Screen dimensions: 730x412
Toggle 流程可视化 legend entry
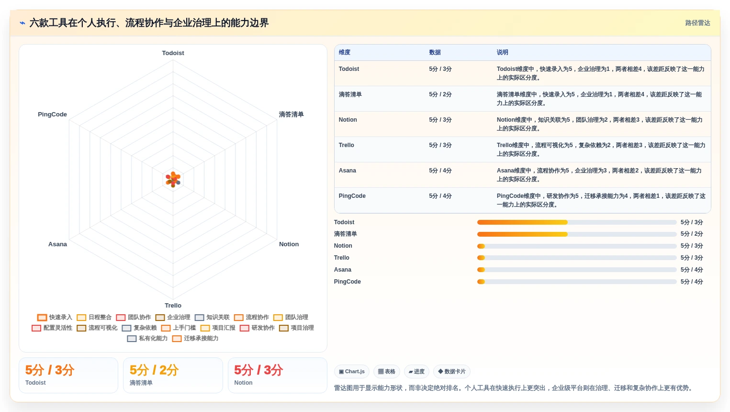tap(97, 328)
